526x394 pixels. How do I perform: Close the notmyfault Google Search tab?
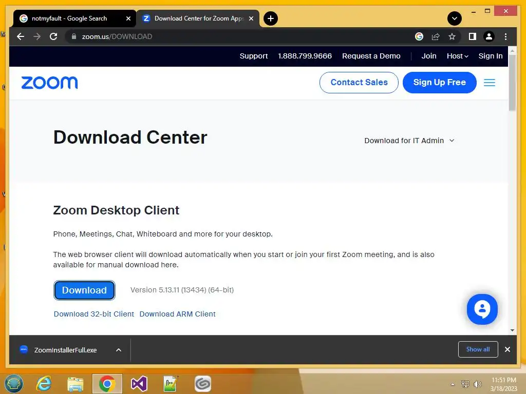[x=128, y=18]
